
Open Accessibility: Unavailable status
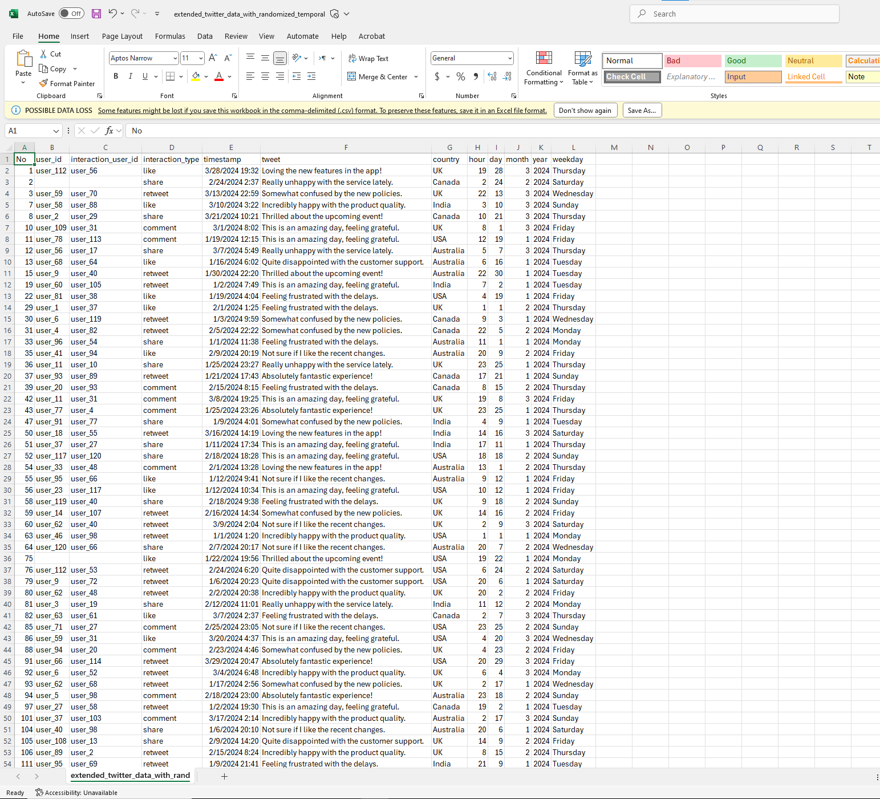[x=76, y=793]
